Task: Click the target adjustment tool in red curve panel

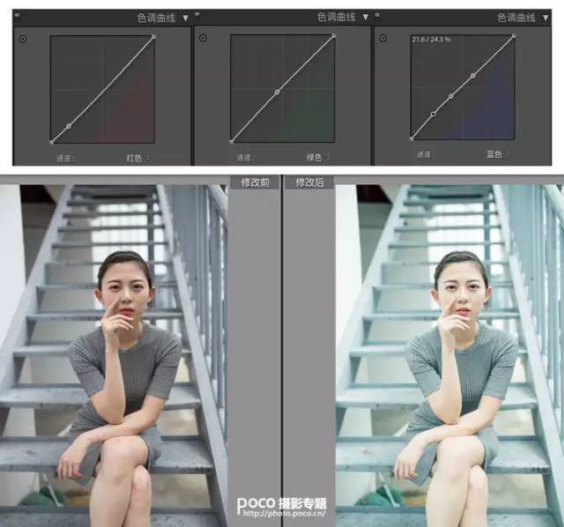Action: click(x=23, y=39)
